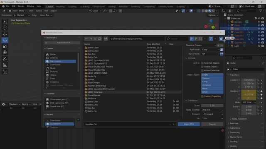Open the Forward axis dropdown
266x149 pixels.
pos(212,114)
